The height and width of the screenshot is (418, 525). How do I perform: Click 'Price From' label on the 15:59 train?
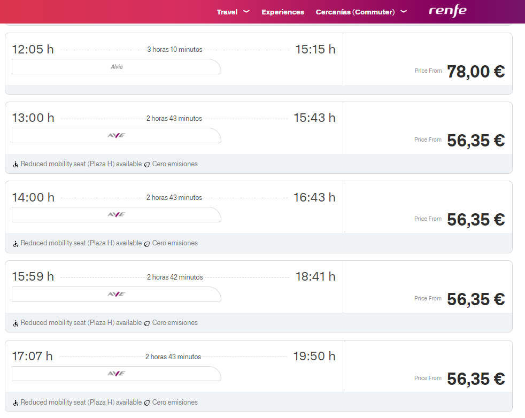tap(428, 298)
